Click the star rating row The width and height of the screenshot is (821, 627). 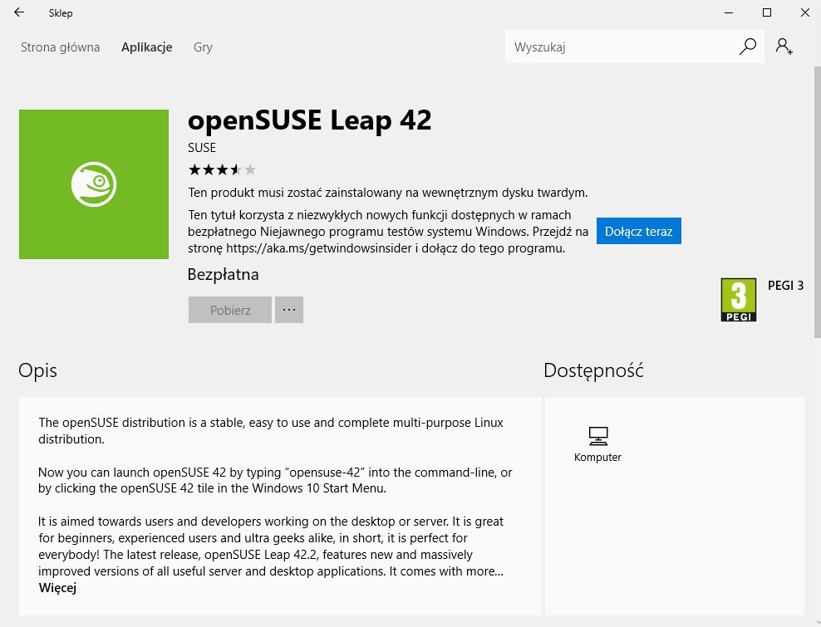[x=222, y=170]
